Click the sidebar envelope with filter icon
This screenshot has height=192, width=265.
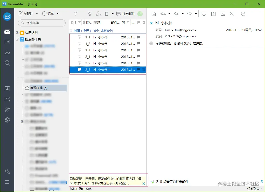pyautogui.click(x=7, y=99)
